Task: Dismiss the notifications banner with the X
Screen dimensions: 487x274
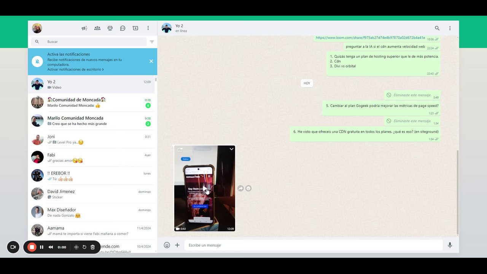Action: [x=151, y=61]
